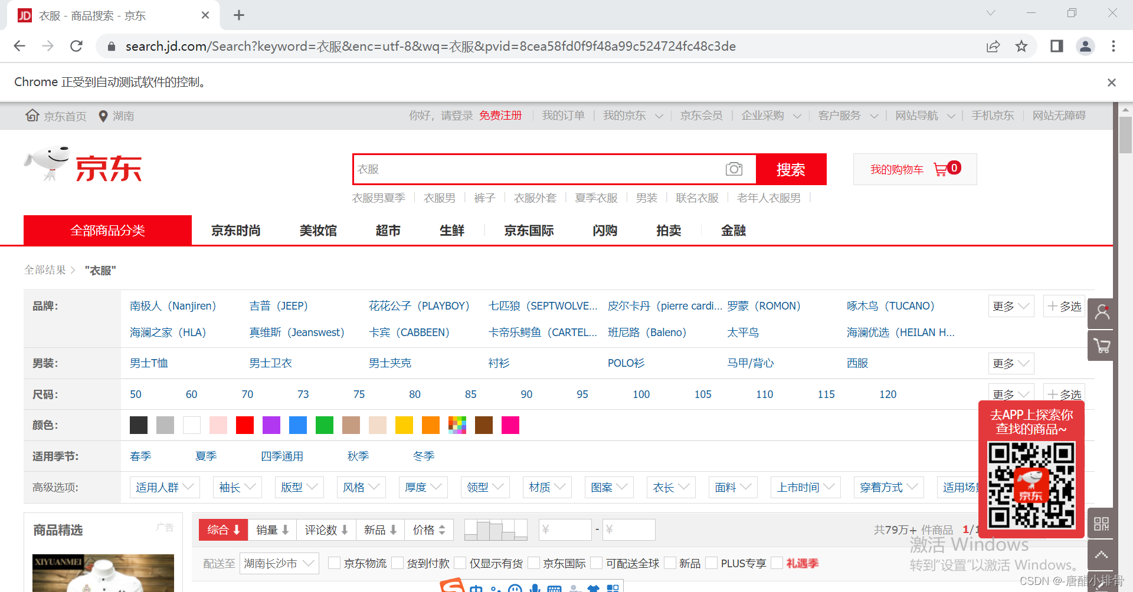
Task: Go back with the browser back arrow
Action: (x=19, y=46)
